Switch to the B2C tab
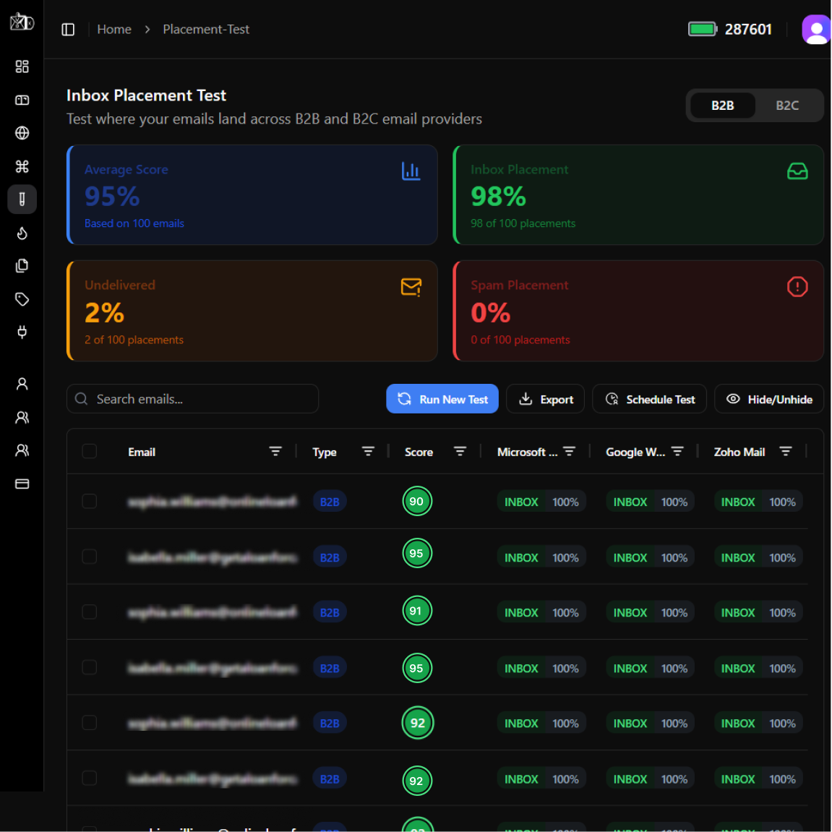 (786, 105)
